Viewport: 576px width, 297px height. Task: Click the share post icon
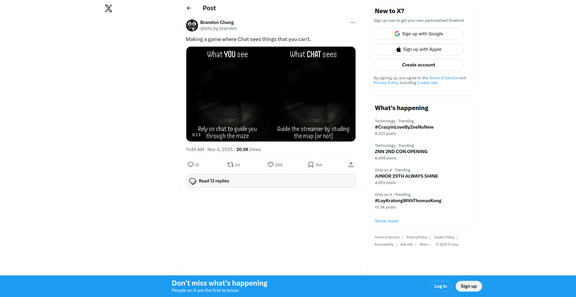(x=351, y=165)
